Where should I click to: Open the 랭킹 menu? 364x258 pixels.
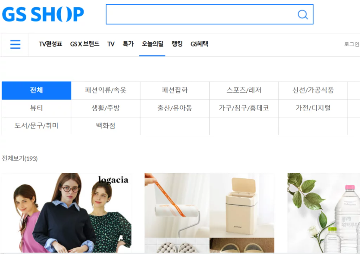pyautogui.click(x=177, y=44)
